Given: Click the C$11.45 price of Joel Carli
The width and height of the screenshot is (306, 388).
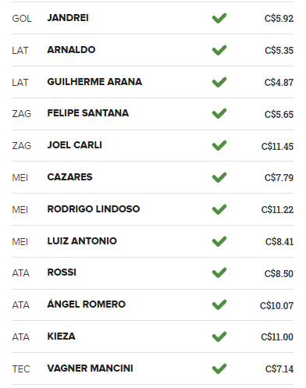Looking at the screenshot, I should pyautogui.click(x=277, y=147).
